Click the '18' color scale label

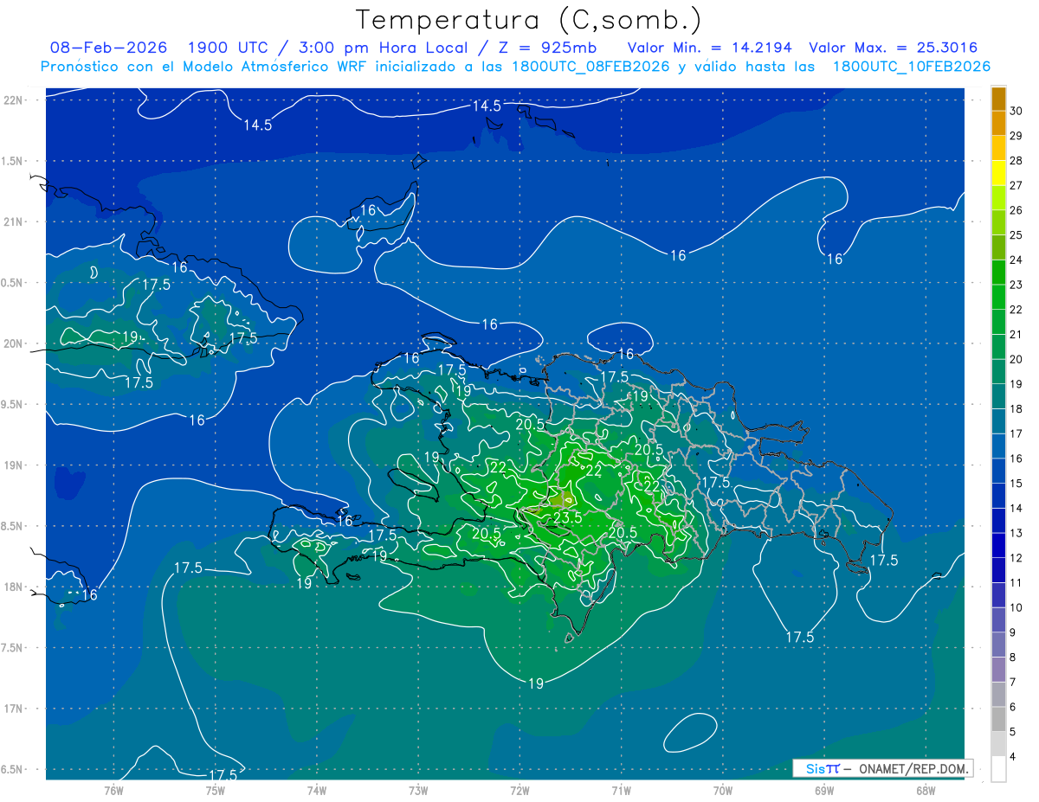[1016, 409]
